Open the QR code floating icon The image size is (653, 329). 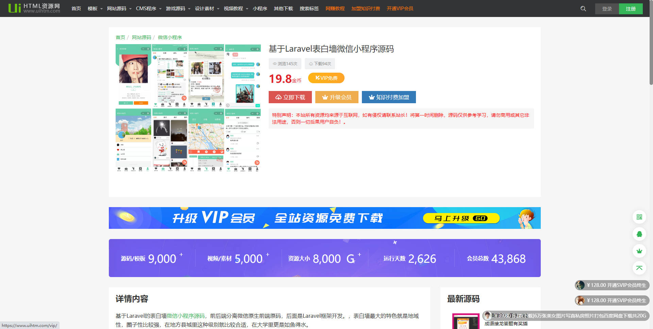[639, 217]
